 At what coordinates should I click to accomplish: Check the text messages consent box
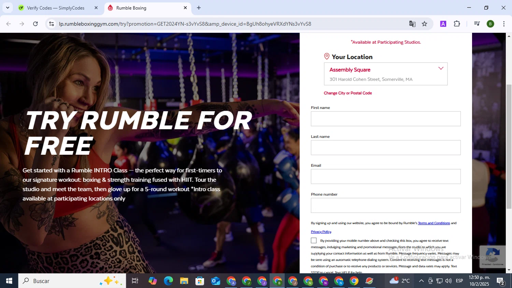(x=314, y=241)
